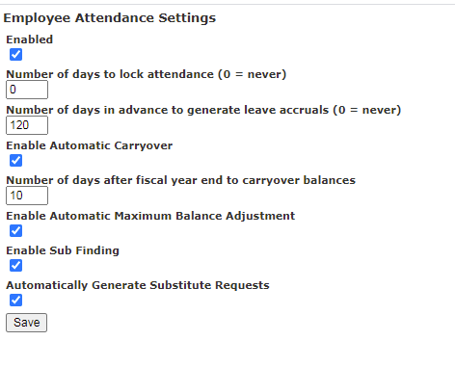Click the Enabled label text

(x=30, y=39)
